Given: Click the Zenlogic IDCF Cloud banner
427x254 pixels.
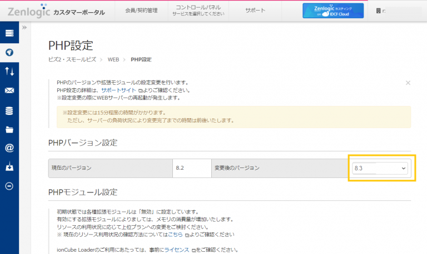Looking at the screenshot, I should pyautogui.click(x=332, y=11).
